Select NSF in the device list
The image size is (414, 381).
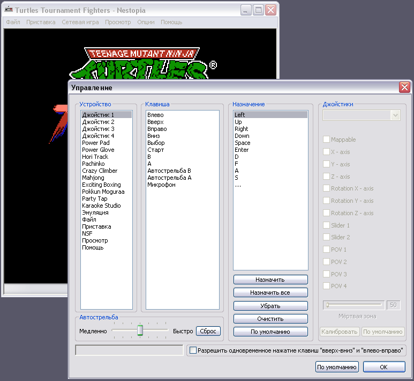(107, 233)
